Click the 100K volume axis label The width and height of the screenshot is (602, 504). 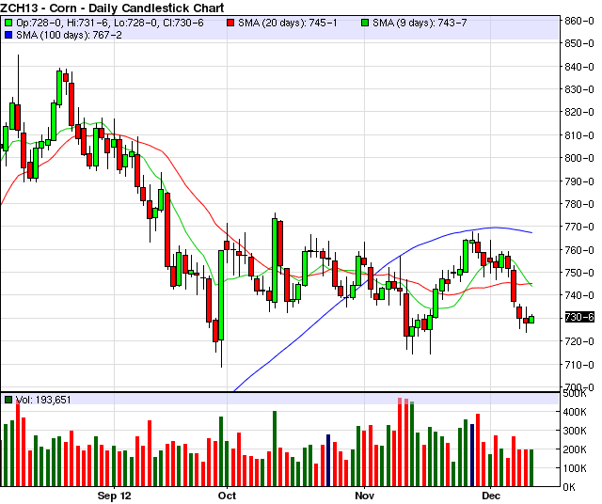click(x=575, y=468)
